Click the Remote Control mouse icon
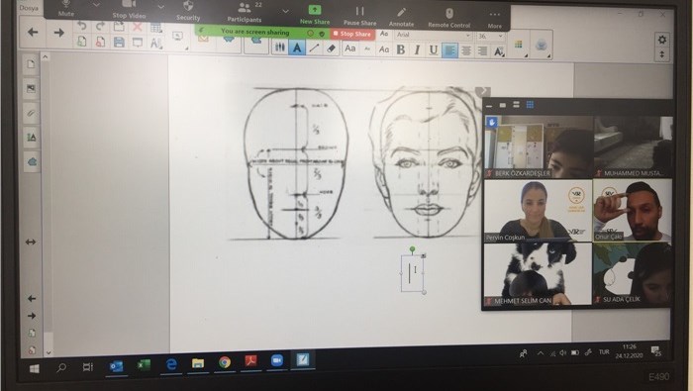This screenshot has width=693, height=391. (449, 18)
